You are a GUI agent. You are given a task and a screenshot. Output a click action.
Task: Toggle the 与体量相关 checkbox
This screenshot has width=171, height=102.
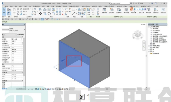pyautogui.click(x=13, y=62)
